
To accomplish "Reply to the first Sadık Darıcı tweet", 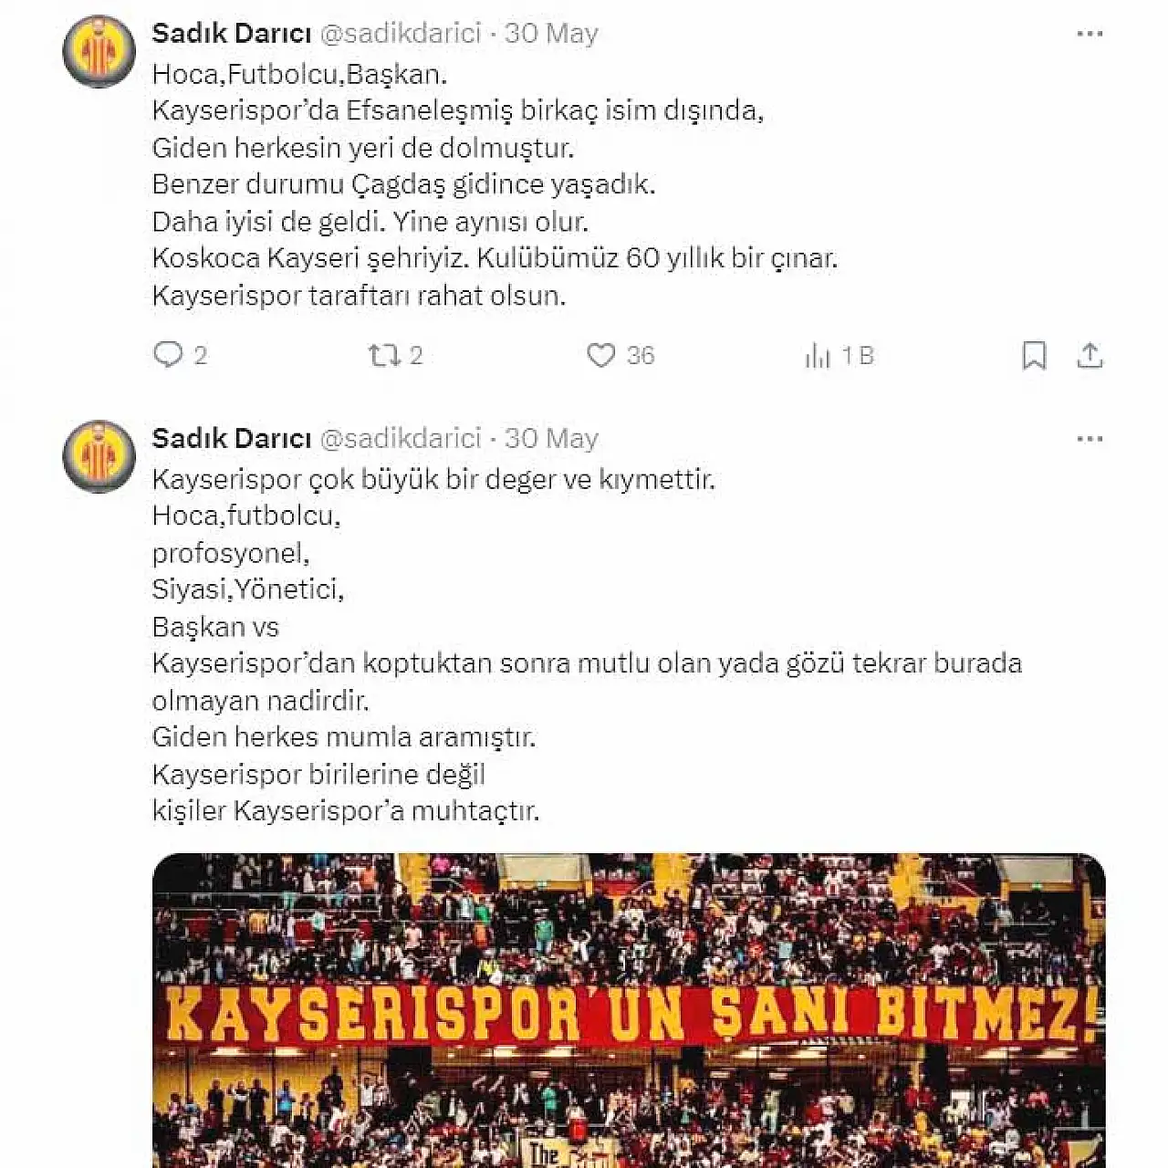I will tap(168, 354).
